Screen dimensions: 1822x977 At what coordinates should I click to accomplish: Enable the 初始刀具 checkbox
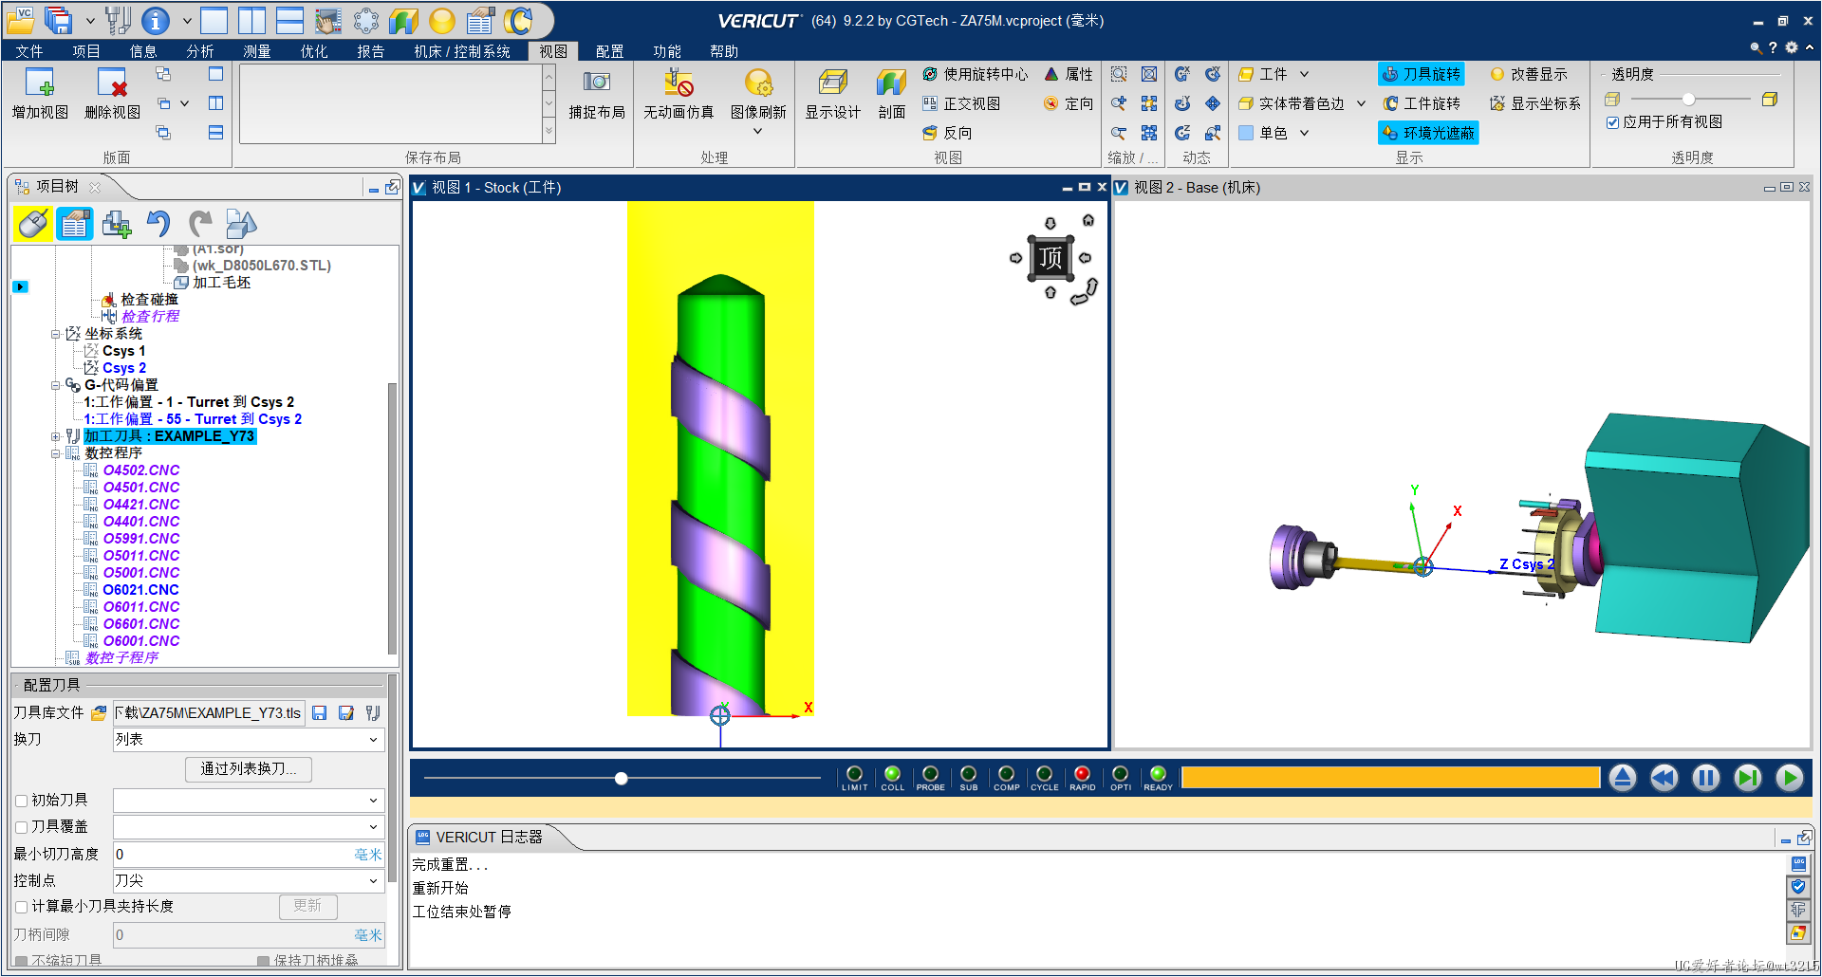(22, 801)
